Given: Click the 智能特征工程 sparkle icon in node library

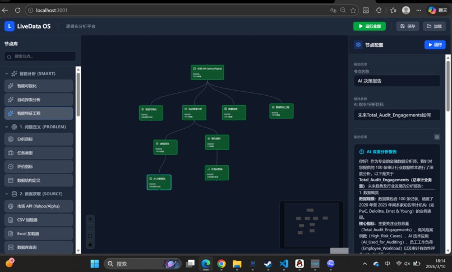Looking at the screenshot, I should pyautogui.click(x=11, y=114).
